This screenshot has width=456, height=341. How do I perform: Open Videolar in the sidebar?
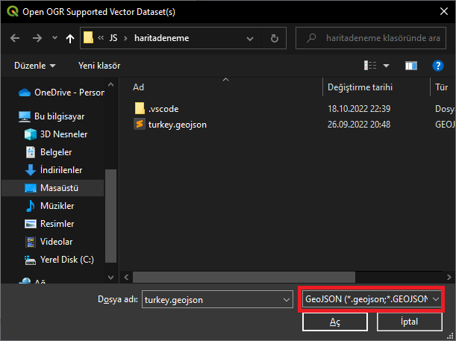tap(49, 242)
